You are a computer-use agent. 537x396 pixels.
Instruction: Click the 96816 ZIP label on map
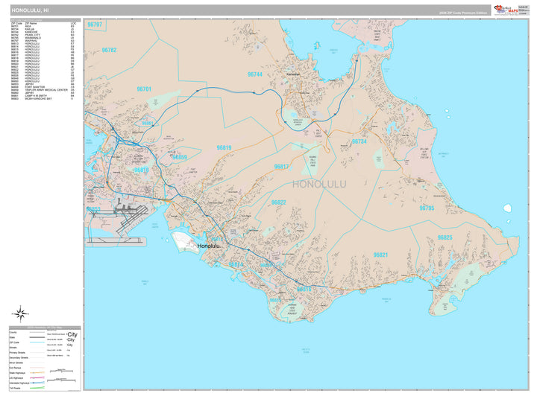304,290
